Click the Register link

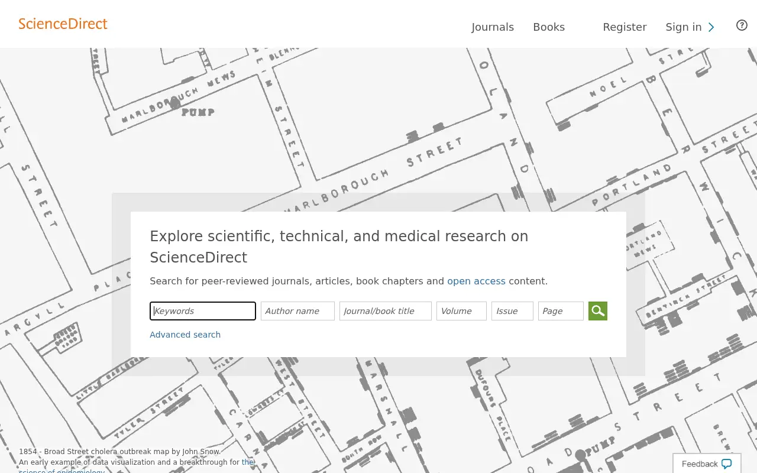coord(625,27)
